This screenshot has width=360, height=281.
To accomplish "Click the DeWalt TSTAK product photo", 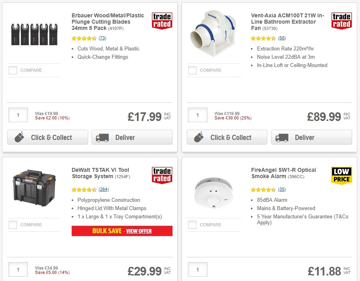I will (x=34, y=188).
